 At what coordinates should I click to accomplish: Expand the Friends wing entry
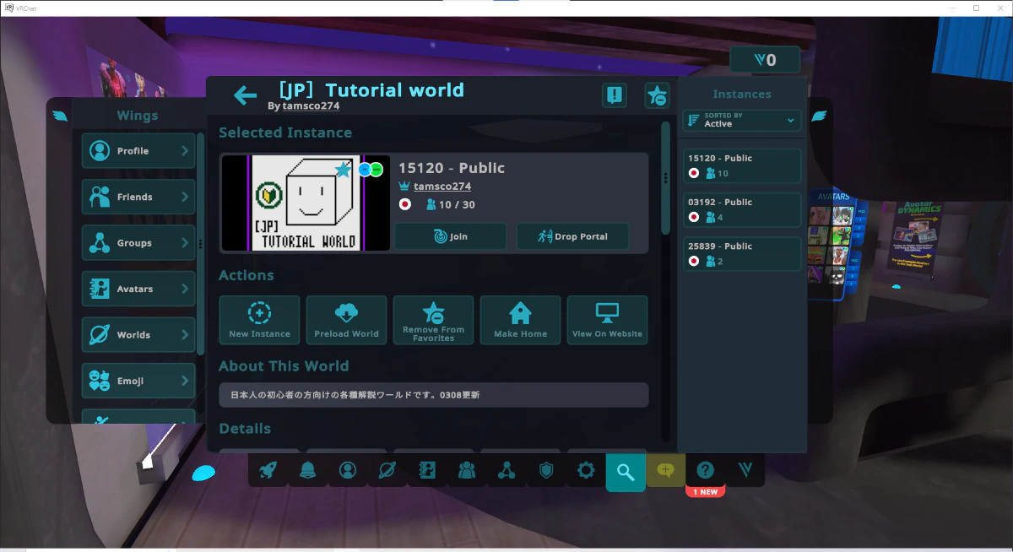138,197
